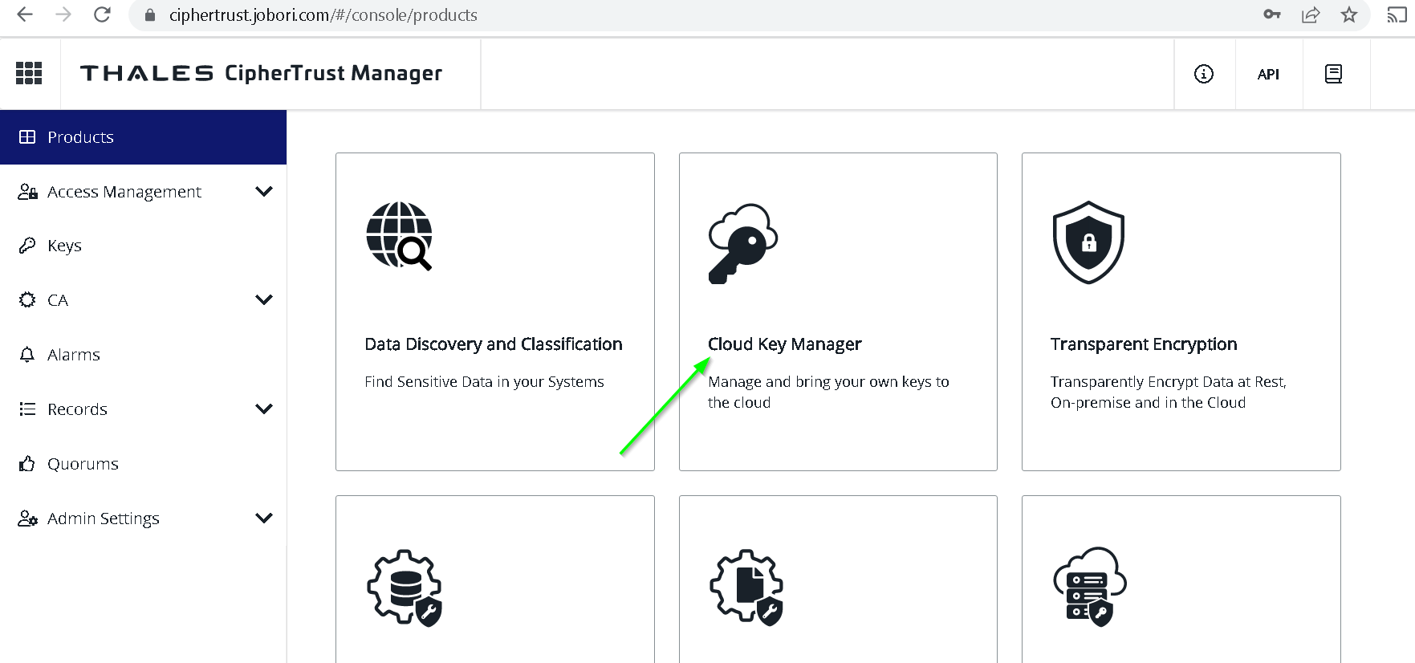Open the Cloud Key Manager title
1415x663 pixels.
click(x=784, y=344)
